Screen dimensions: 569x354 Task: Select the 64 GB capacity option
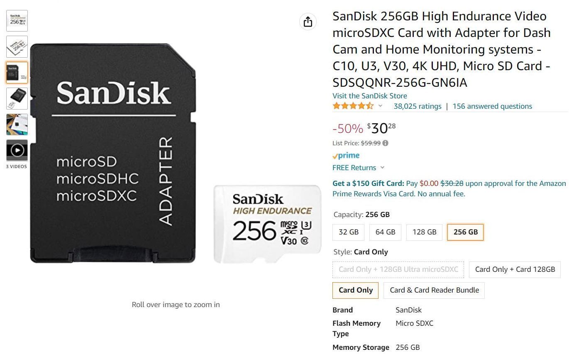pyautogui.click(x=385, y=232)
